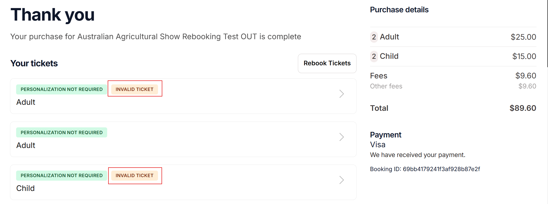
Task: Select the Booking ID text
Action: pyautogui.click(x=425, y=169)
